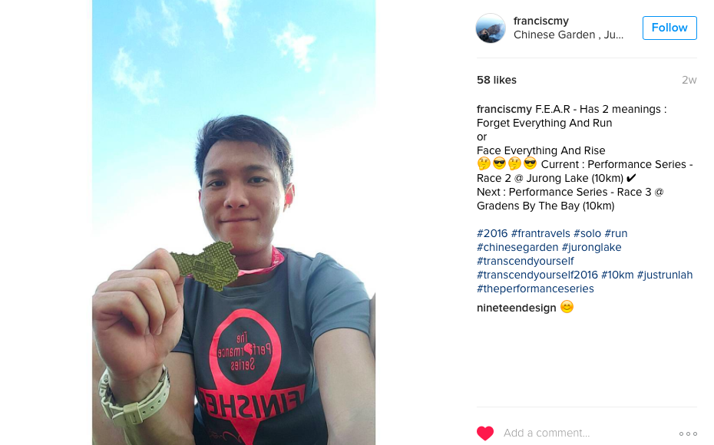Open the #transcendyourself2016 hashtag
This screenshot has width=714, height=445.
537,275
